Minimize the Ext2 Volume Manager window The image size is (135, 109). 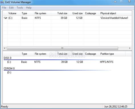pyautogui.click(x=115, y=1)
